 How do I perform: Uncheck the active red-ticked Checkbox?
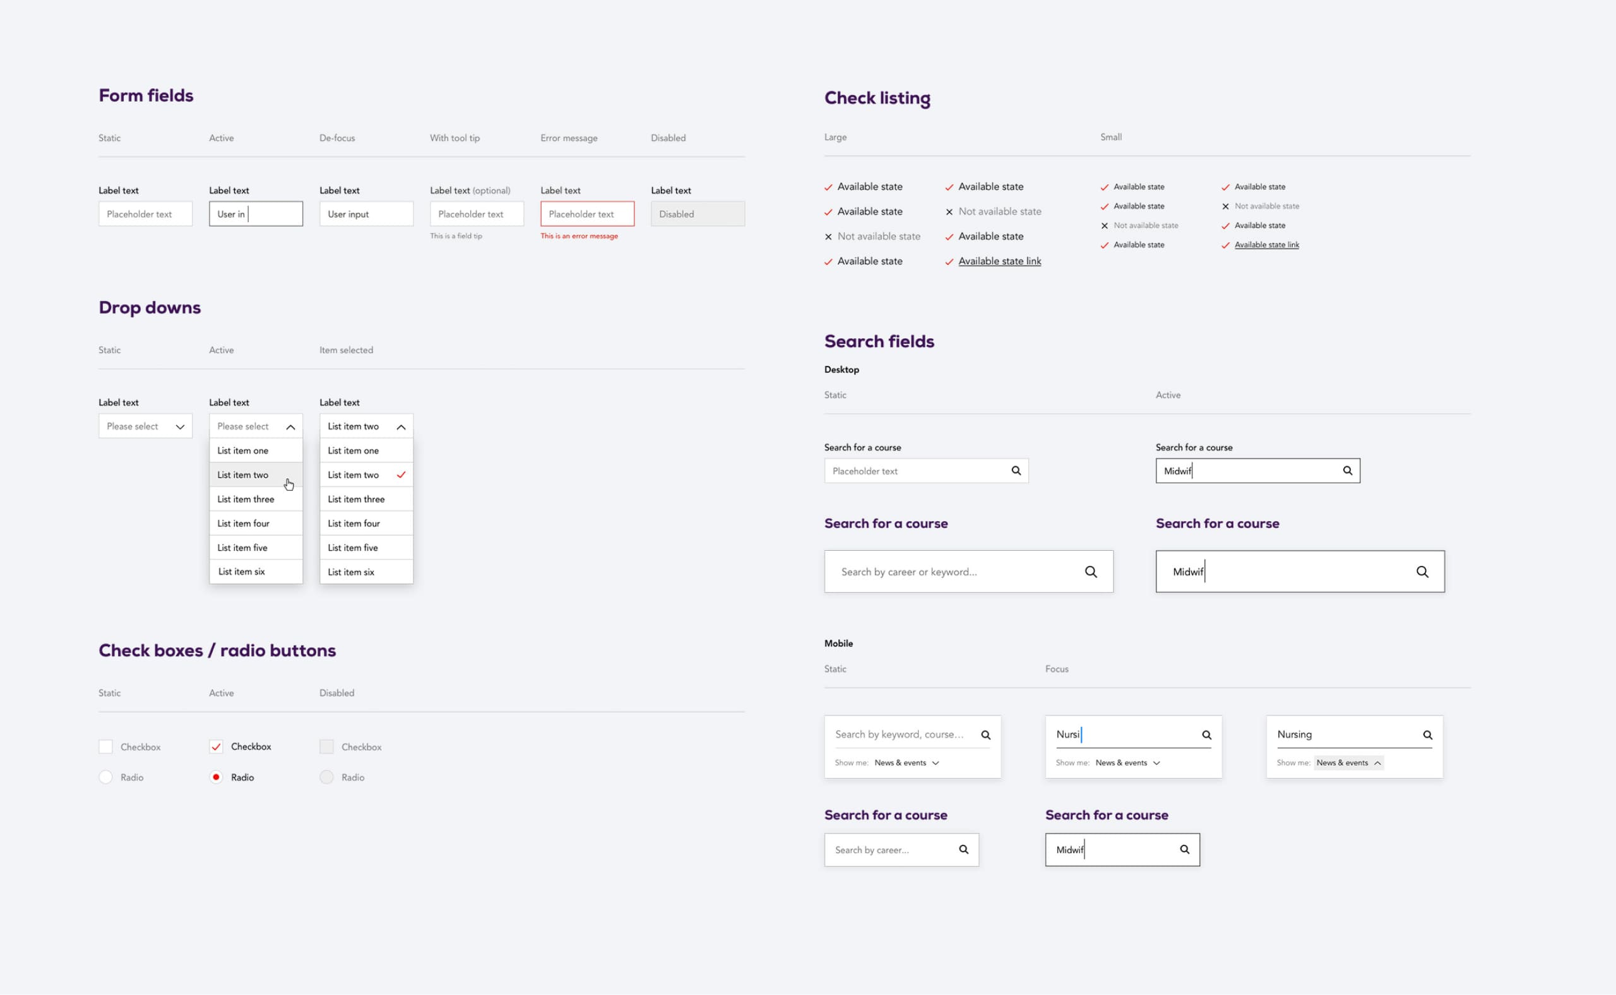click(x=216, y=746)
